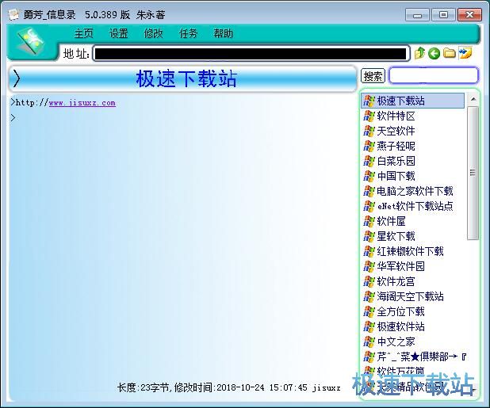Viewport: 490px width, 408px height.
Task: Click the icon beside 软件特区
Action: pyautogui.click(x=369, y=116)
